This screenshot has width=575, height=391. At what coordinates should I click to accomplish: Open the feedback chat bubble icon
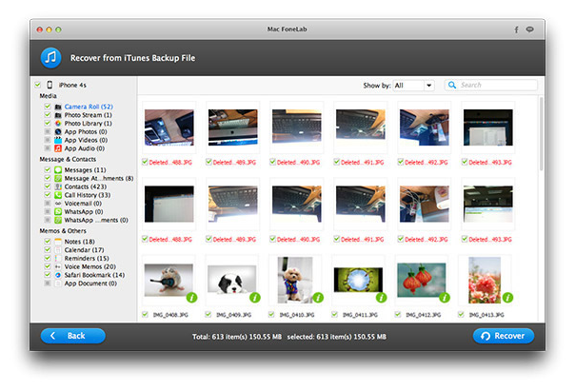pyautogui.click(x=529, y=29)
